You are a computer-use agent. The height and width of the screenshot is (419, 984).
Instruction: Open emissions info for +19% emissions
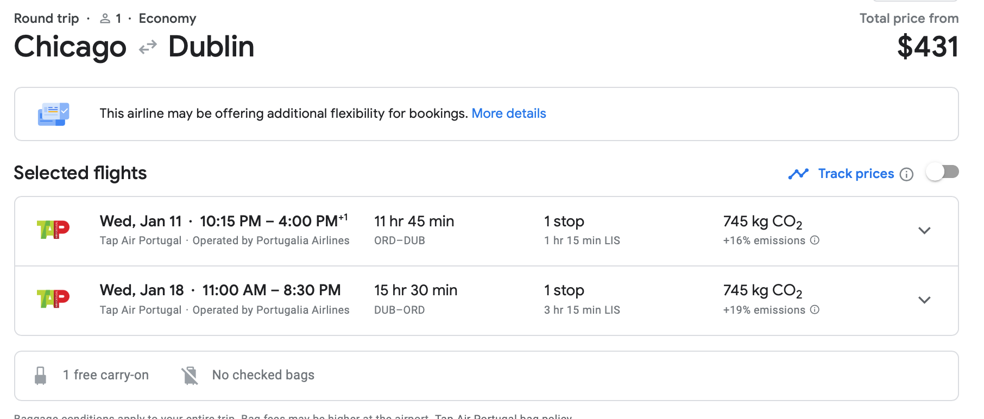pyautogui.click(x=815, y=310)
